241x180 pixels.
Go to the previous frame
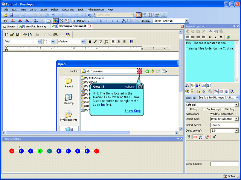[107, 21]
